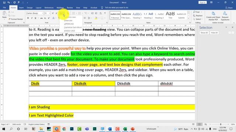Click the multilevel list icon

point(86,13)
